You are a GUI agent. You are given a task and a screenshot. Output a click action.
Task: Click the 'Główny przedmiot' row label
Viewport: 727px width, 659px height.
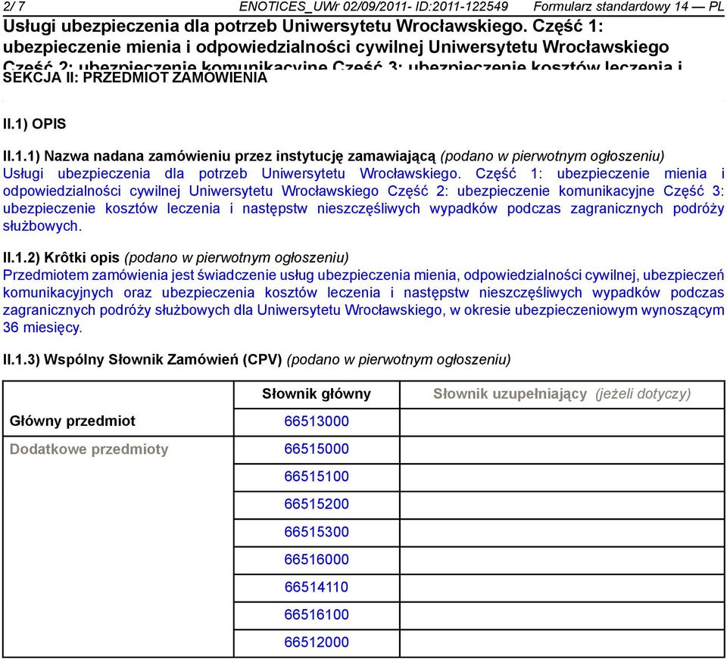click(73, 421)
